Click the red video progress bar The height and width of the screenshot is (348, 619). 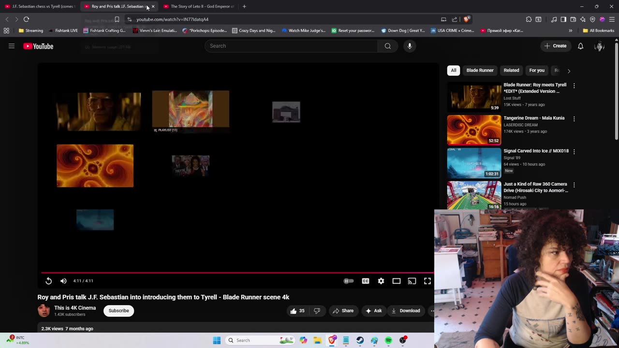coord(237,273)
